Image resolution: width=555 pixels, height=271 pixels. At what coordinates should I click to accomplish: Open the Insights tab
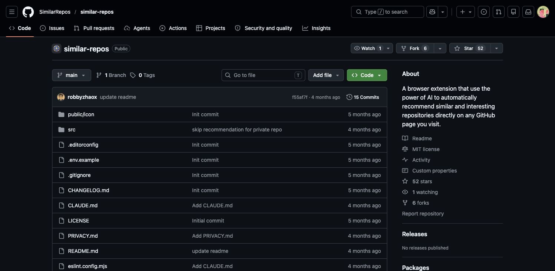[316, 28]
